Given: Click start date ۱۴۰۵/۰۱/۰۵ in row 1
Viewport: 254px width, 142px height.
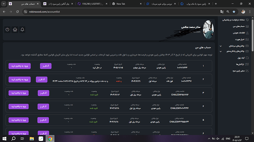Looking at the screenshot, I should (118, 68).
